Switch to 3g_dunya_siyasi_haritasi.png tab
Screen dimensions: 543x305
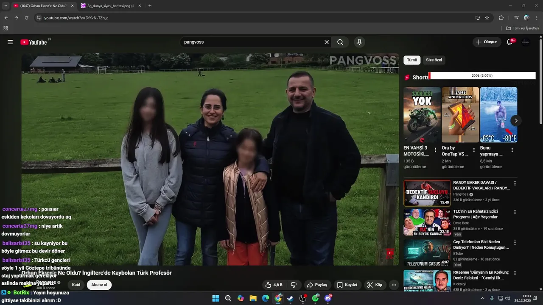pos(110,6)
